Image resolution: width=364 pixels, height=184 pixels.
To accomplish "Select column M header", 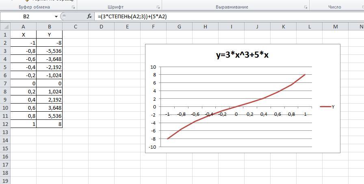I will [x=335, y=27].
